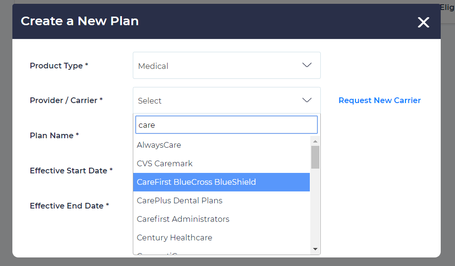
Task: Select AlwaysCare from the carrier list
Action: click(x=159, y=145)
